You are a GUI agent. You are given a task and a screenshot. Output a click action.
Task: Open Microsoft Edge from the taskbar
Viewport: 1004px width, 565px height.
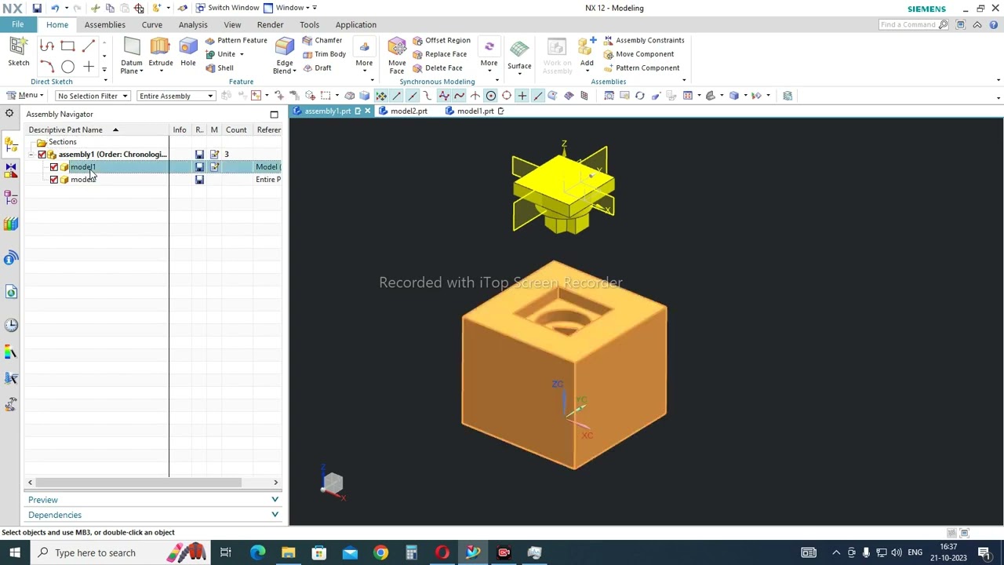coord(257,552)
